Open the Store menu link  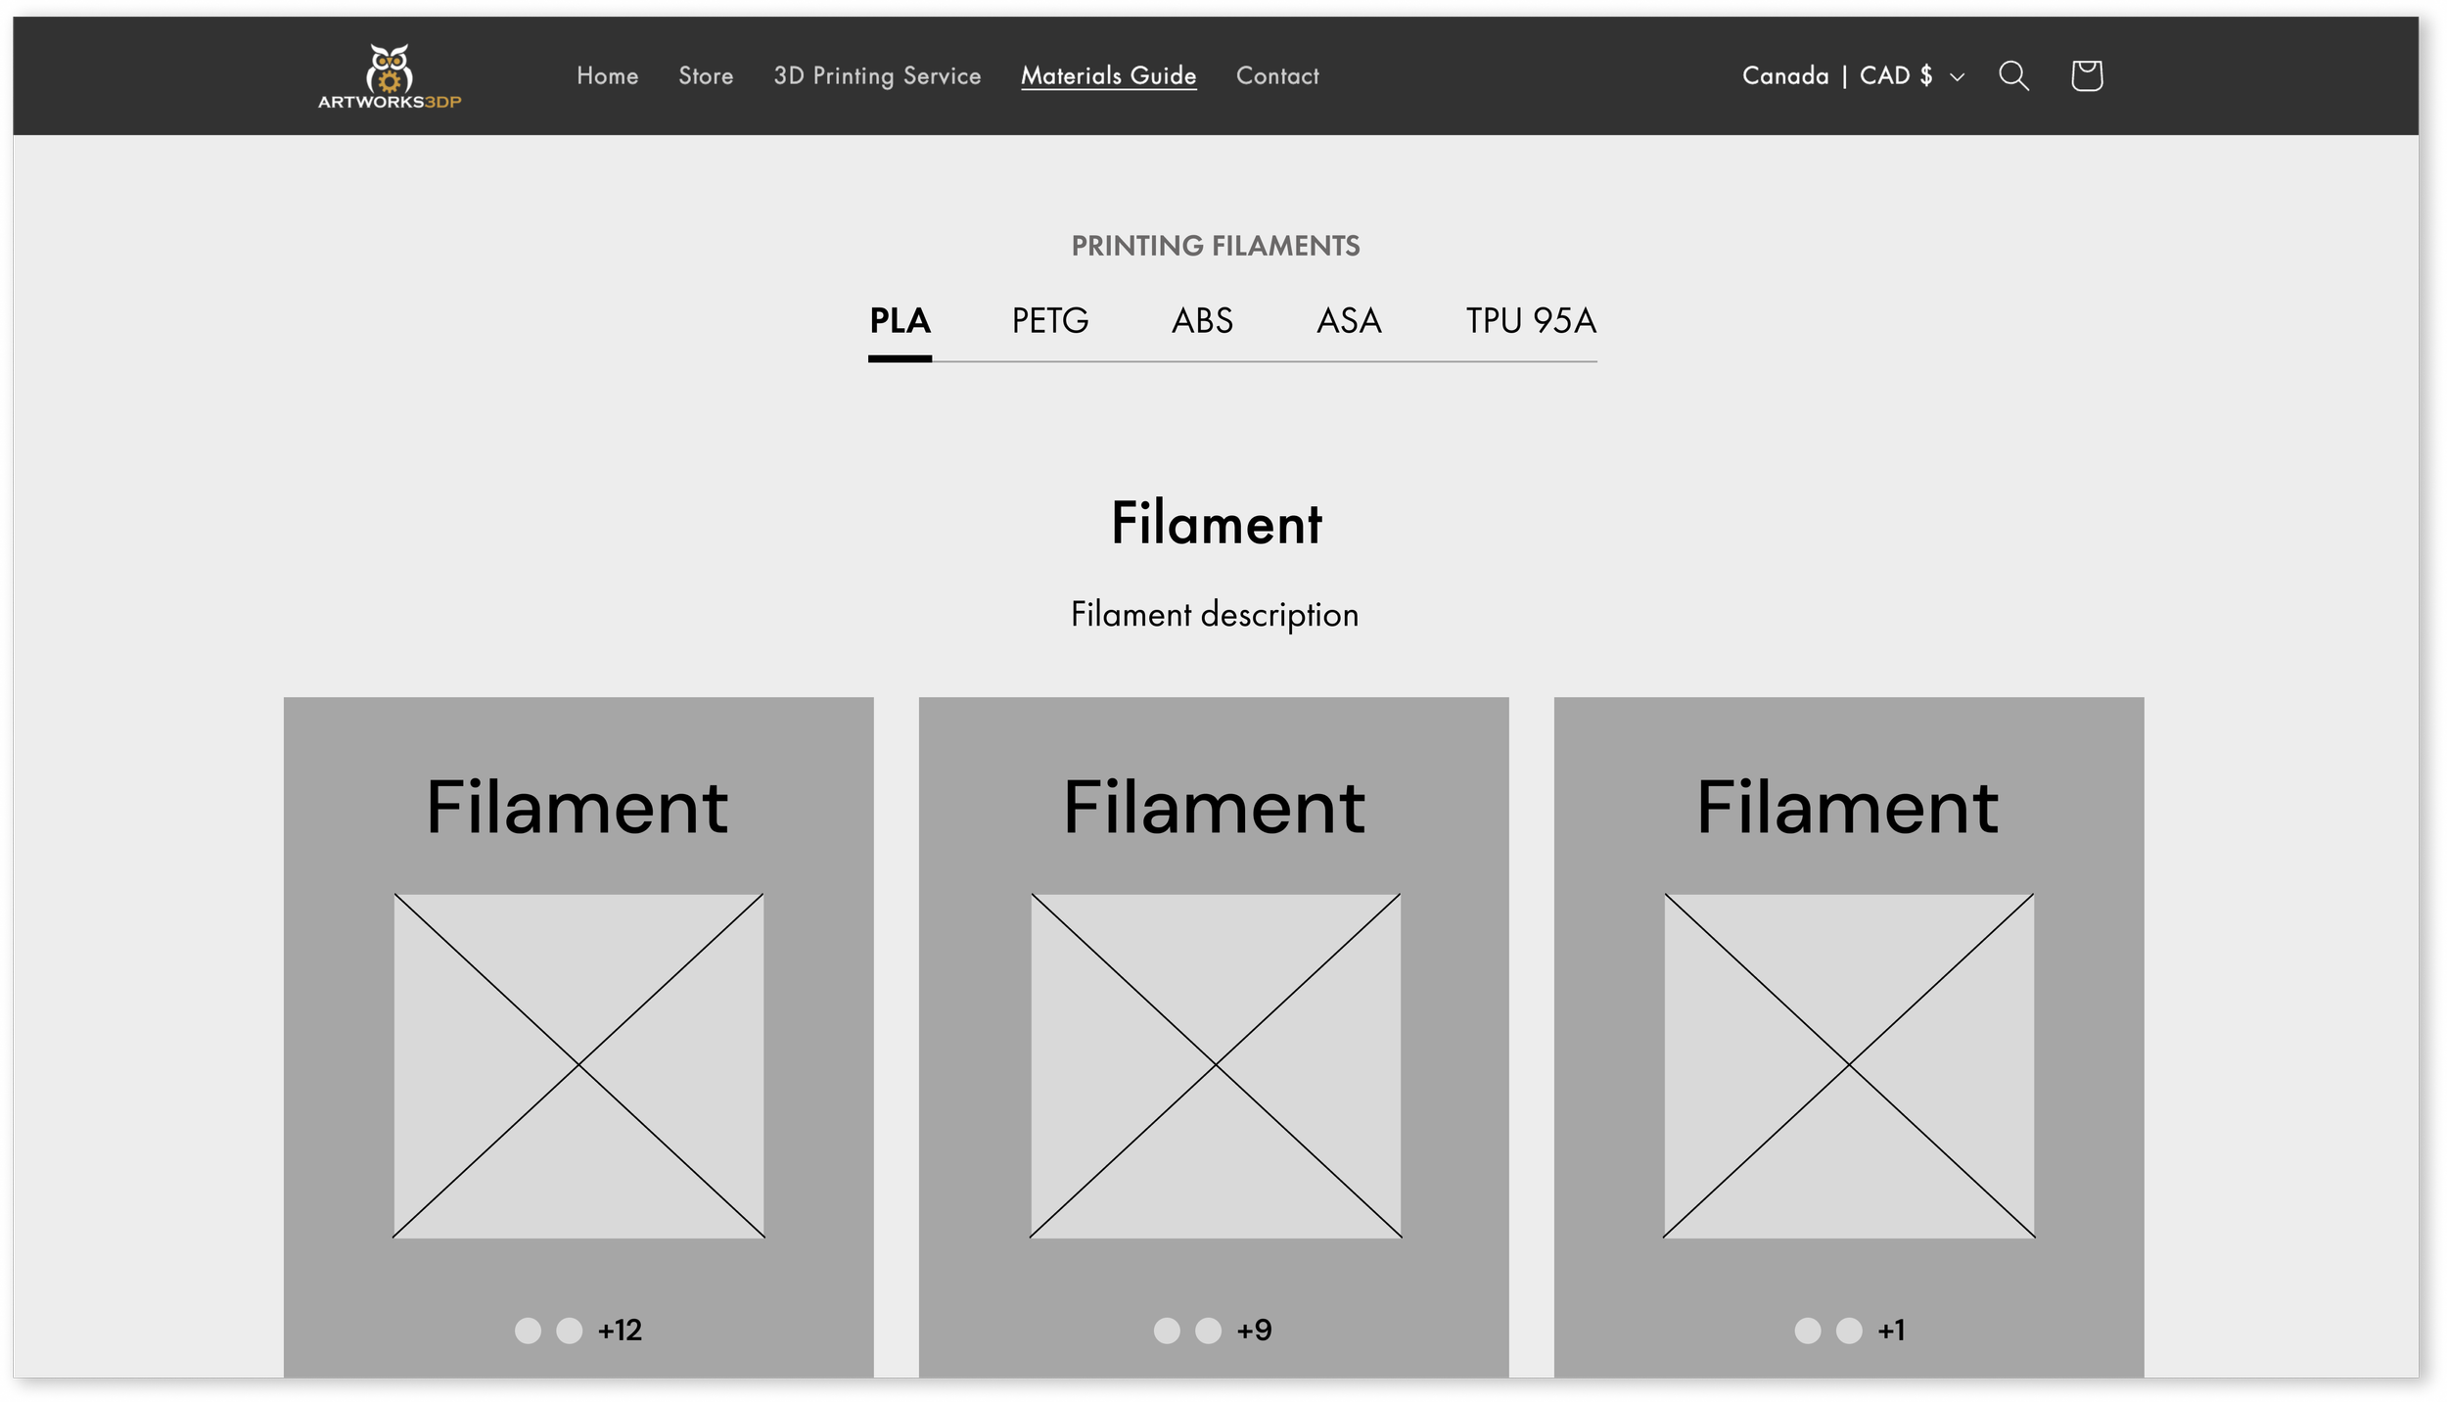click(705, 75)
